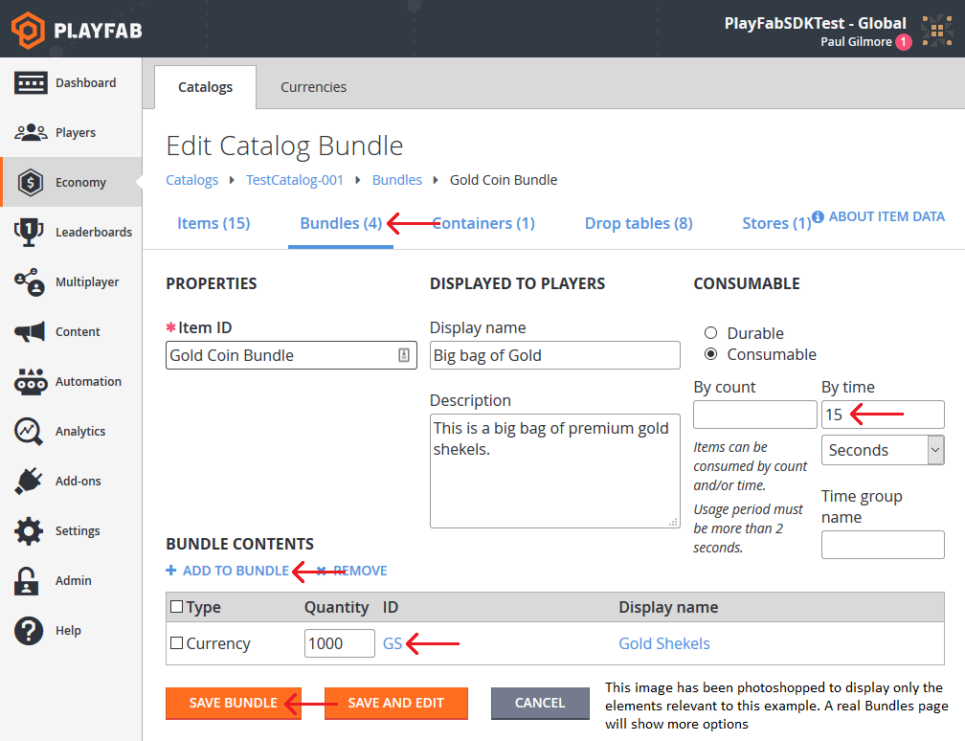Open the notification badge showing 1

click(x=904, y=42)
